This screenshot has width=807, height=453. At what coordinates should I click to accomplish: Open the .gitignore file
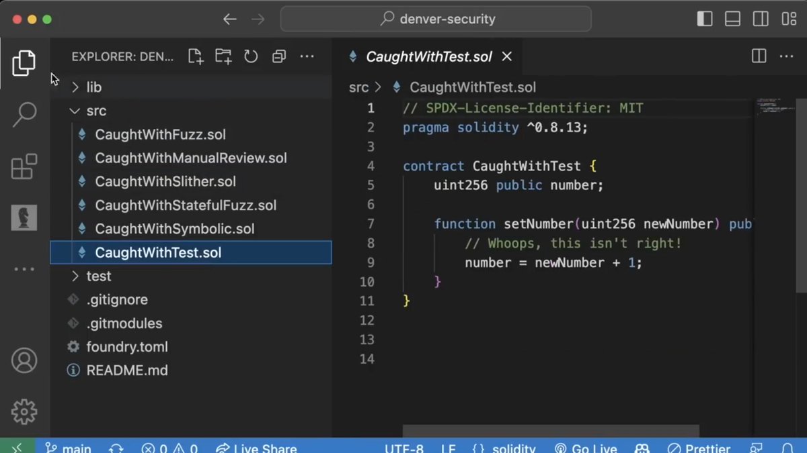pyautogui.click(x=191, y=299)
